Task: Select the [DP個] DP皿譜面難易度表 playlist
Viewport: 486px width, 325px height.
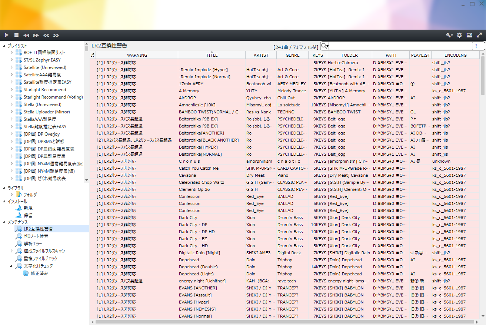Action: pos(49,149)
